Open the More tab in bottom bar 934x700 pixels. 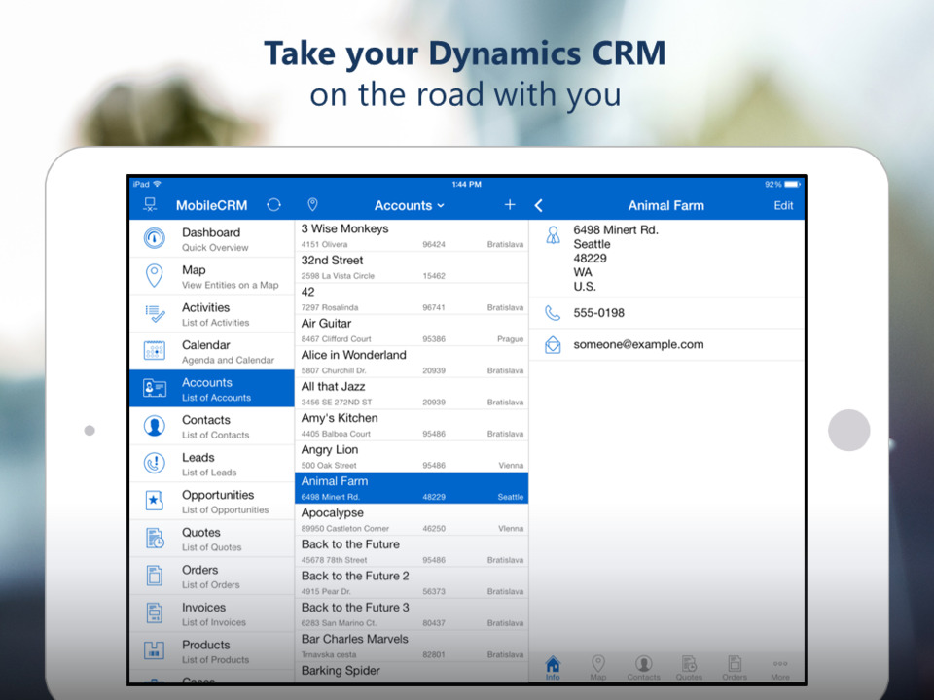coord(779,665)
